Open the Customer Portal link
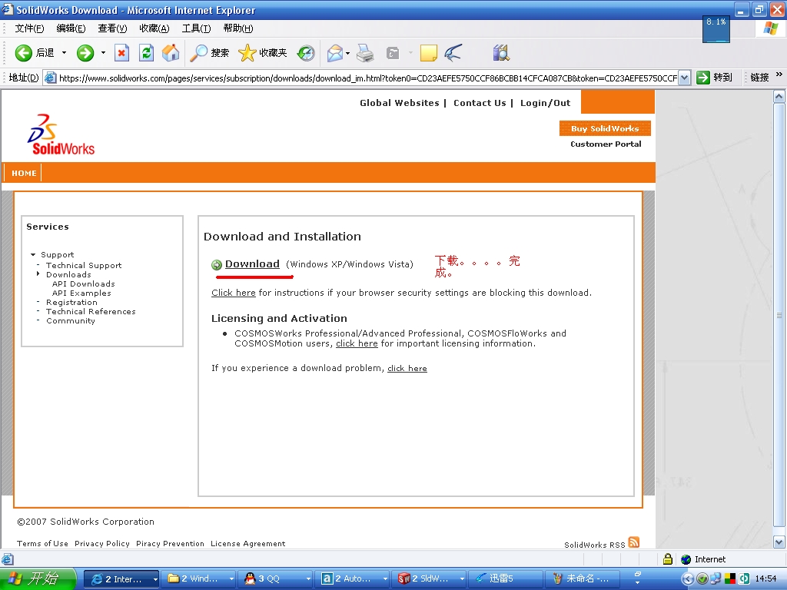787x590 pixels. tap(606, 144)
